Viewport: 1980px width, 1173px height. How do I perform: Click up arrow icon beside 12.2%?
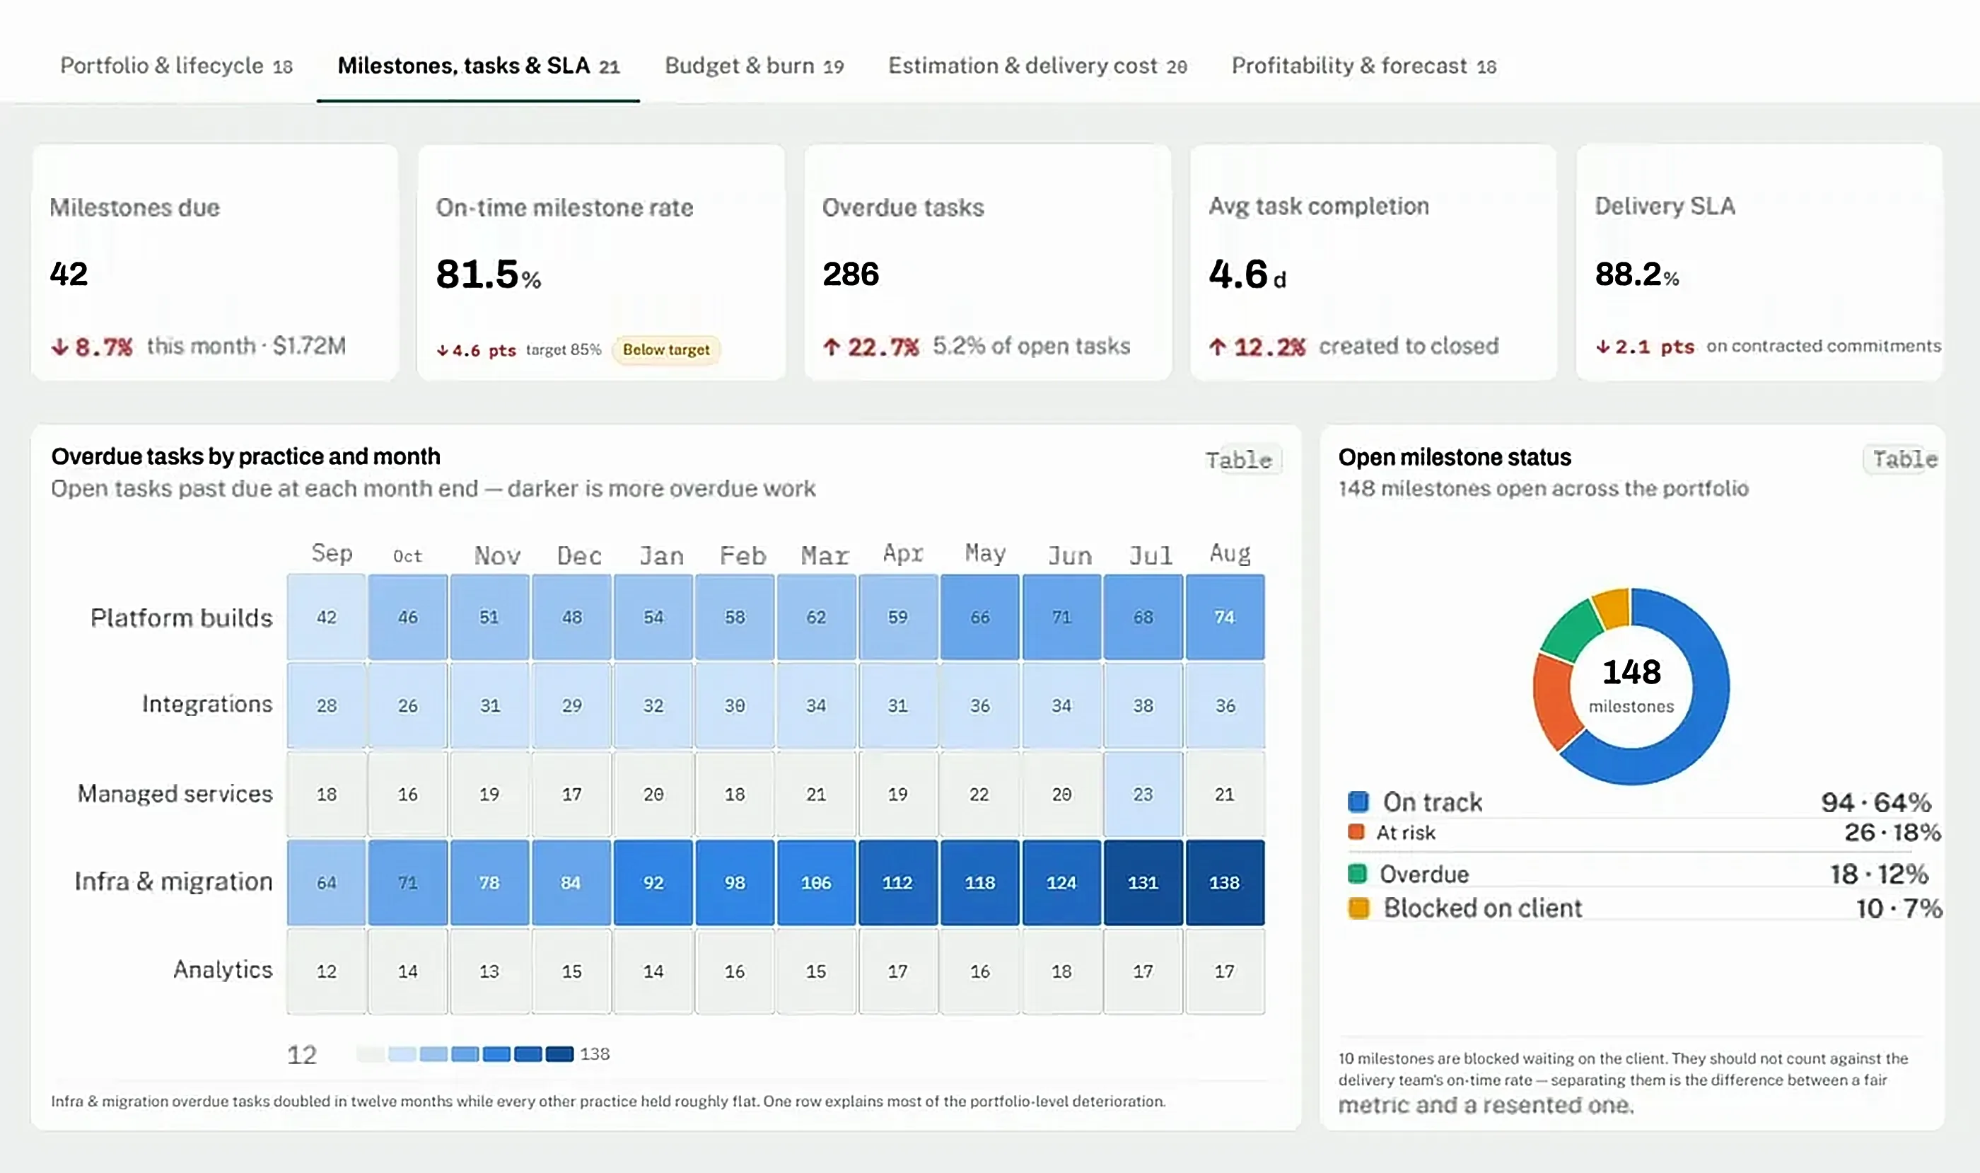pyautogui.click(x=1218, y=347)
